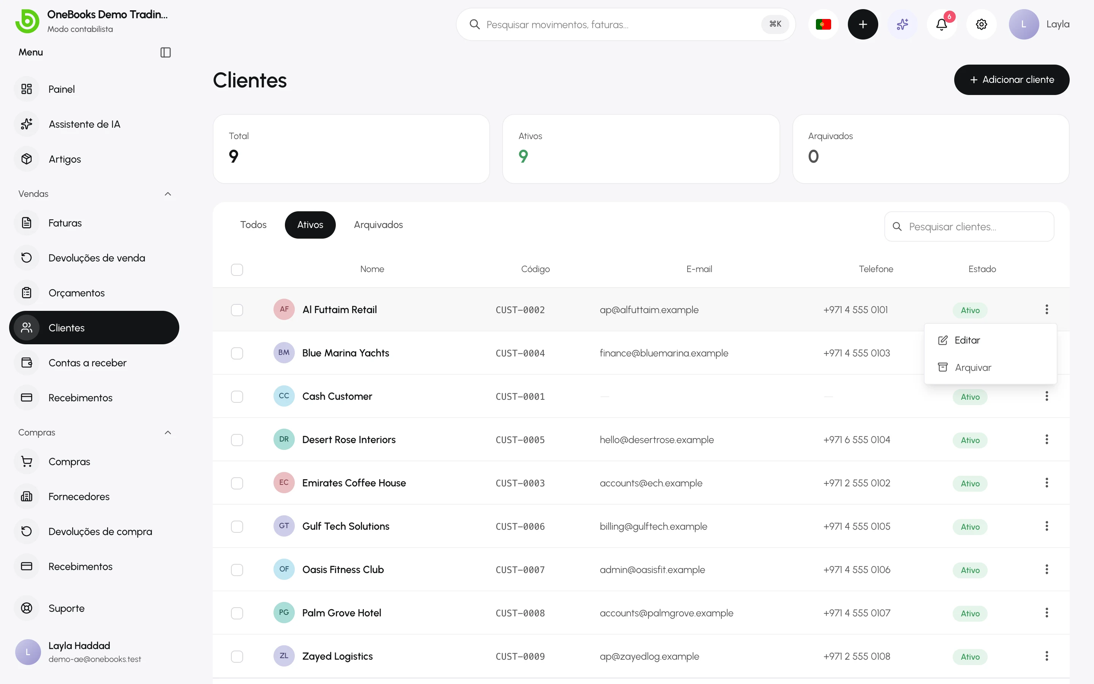The height and width of the screenshot is (684, 1094).
Task: Open Recebimentos under Compras
Action: tap(94, 566)
